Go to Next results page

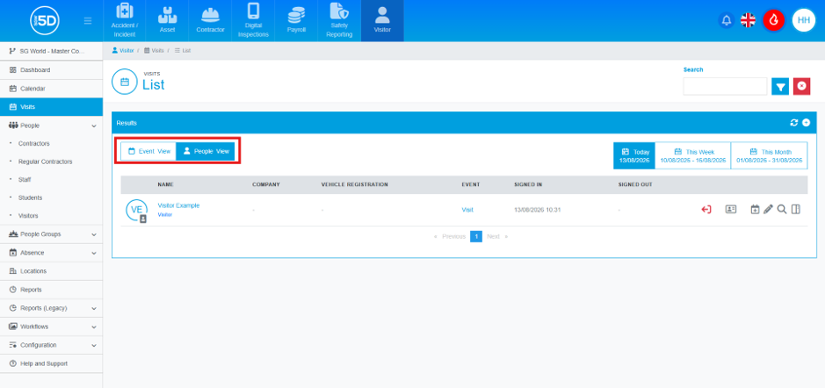tap(497, 237)
